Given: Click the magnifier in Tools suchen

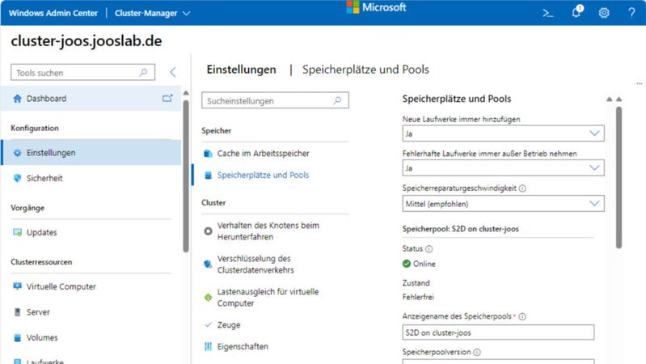Looking at the screenshot, I should click(x=143, y=73).
